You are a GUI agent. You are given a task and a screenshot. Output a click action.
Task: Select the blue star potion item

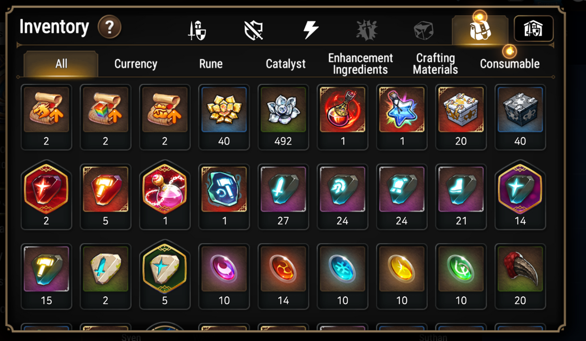[401, 117]
